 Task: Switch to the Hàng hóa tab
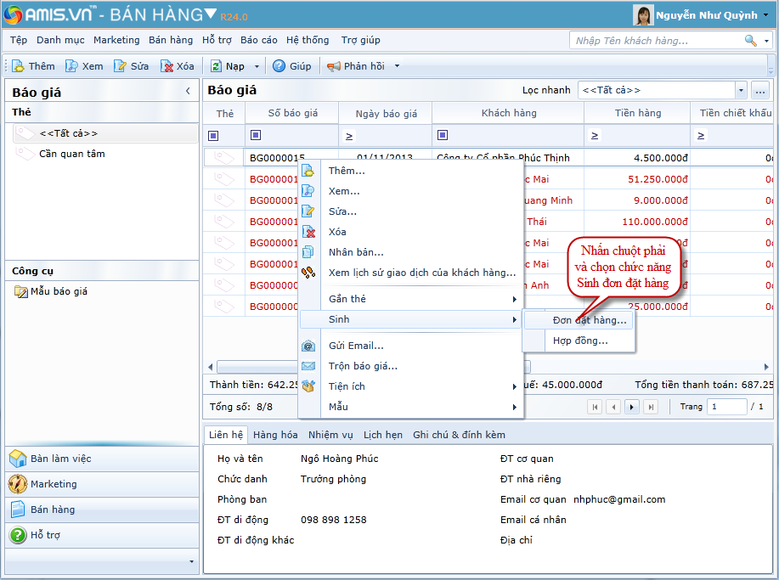[275, 435]
